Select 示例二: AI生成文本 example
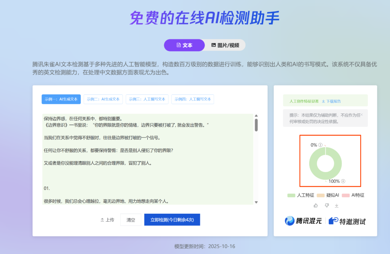The height and width of the screenshot is (254, 390). click(x=103, y=99)
